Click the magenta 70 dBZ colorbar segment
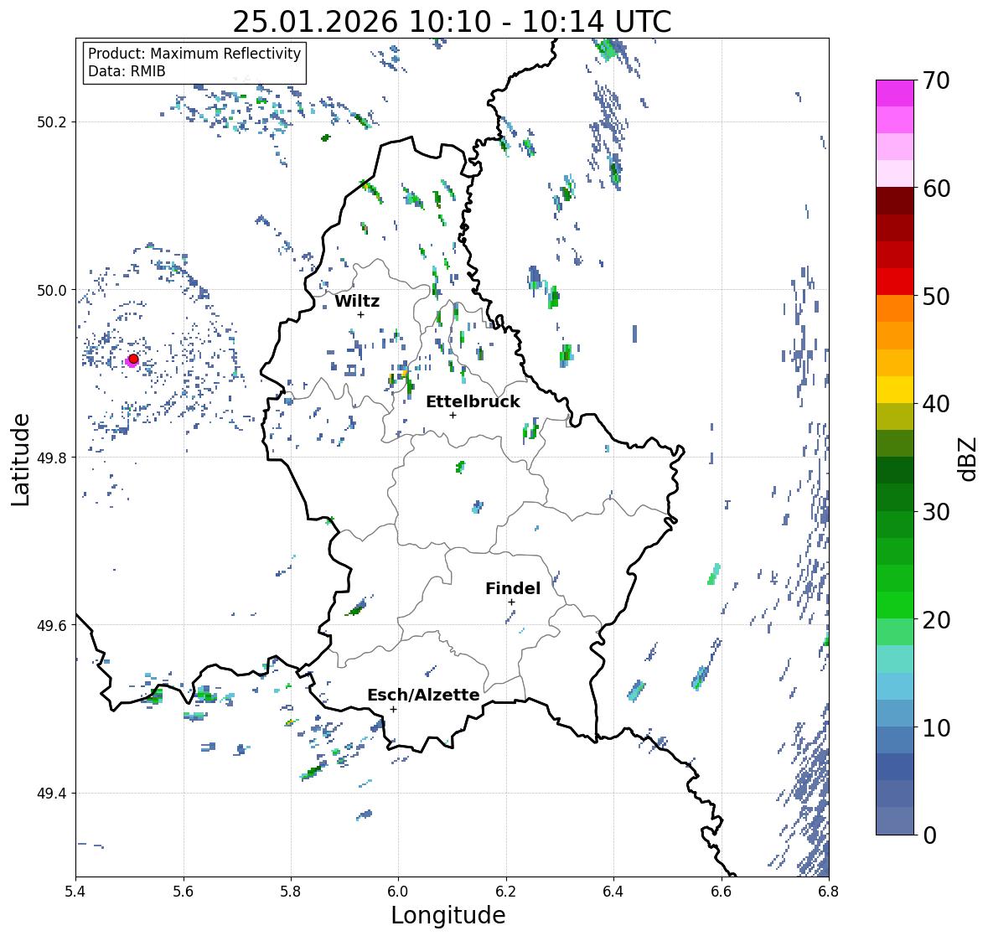 895,93
